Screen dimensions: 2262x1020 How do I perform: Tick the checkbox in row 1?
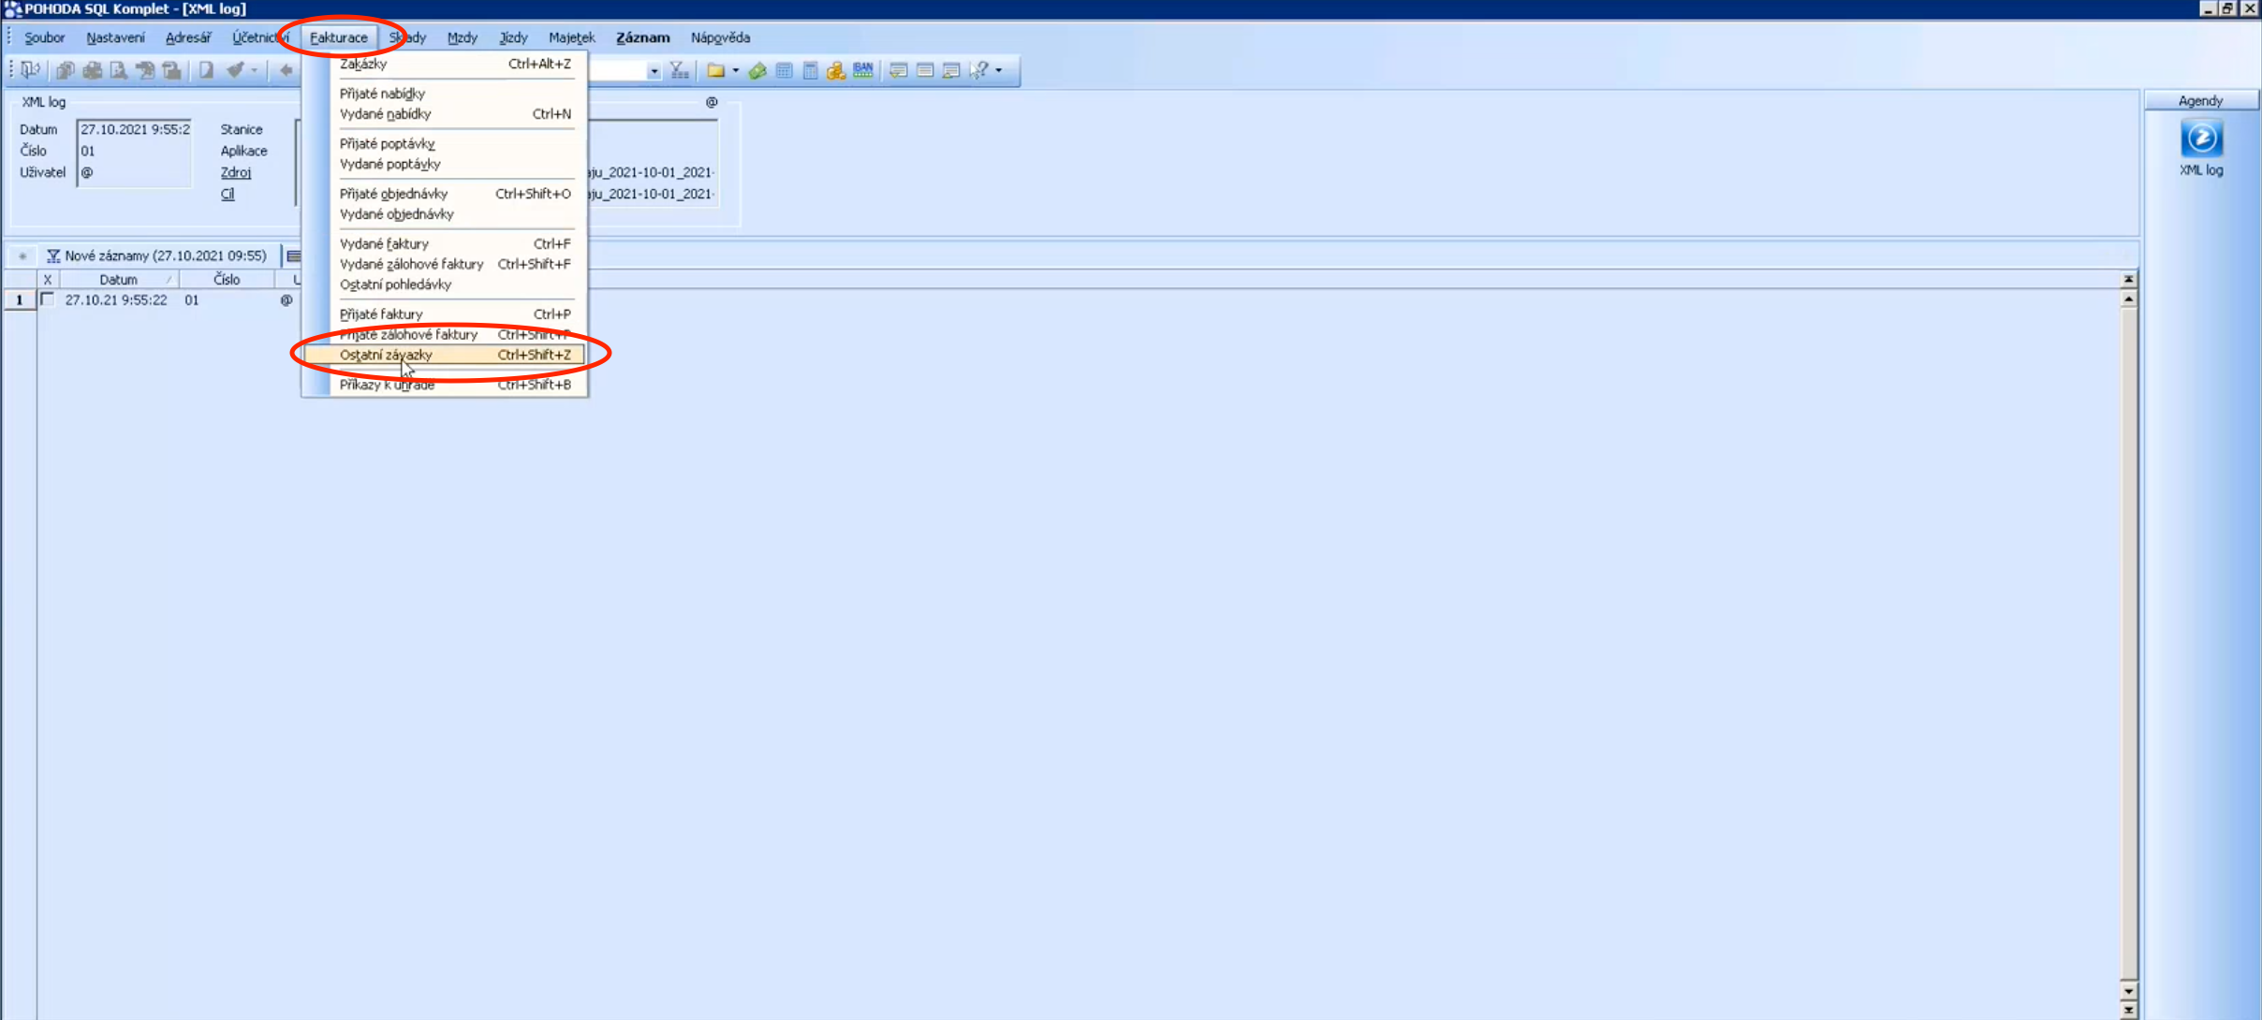point(48,299)
